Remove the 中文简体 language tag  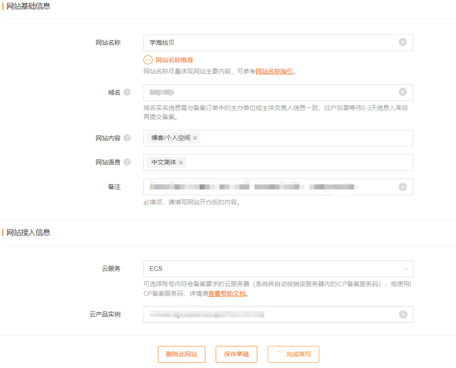coord(181,162)
